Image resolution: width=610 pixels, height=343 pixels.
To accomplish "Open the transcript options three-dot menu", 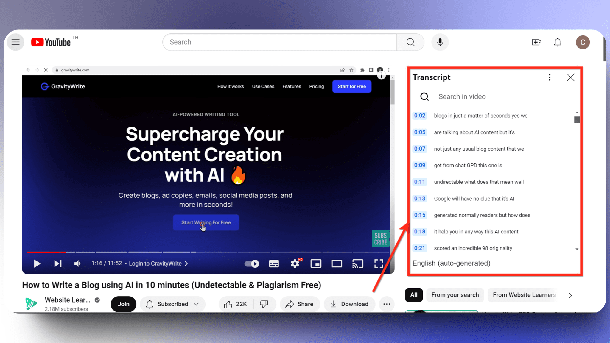I will (550, 77).
